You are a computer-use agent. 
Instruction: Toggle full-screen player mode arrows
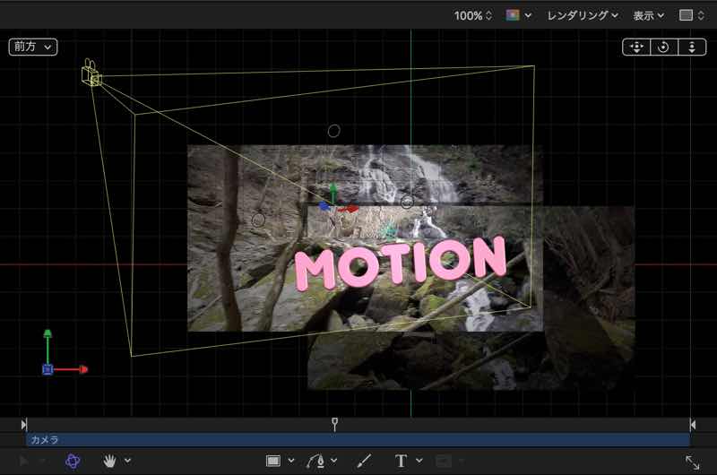click(x=693, y=462)
